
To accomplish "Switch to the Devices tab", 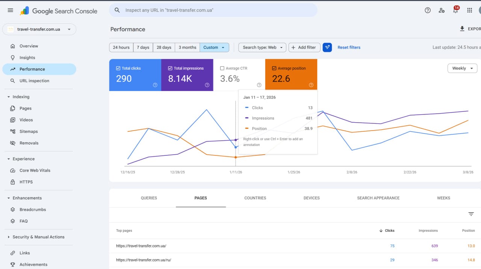I will click(x=312, y=198).
